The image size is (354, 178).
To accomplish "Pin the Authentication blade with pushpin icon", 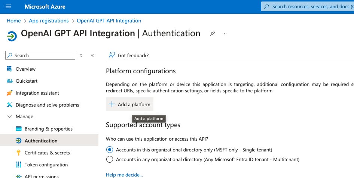I will click(212, 33).
